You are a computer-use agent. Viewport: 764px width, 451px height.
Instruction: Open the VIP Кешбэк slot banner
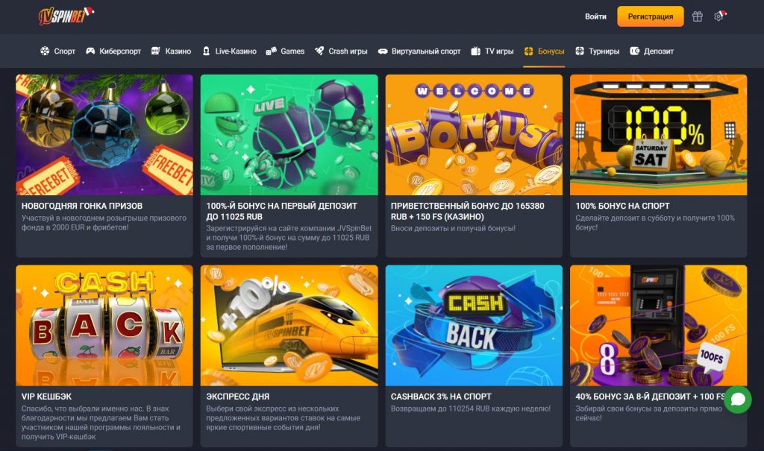(x=104, y=325)
